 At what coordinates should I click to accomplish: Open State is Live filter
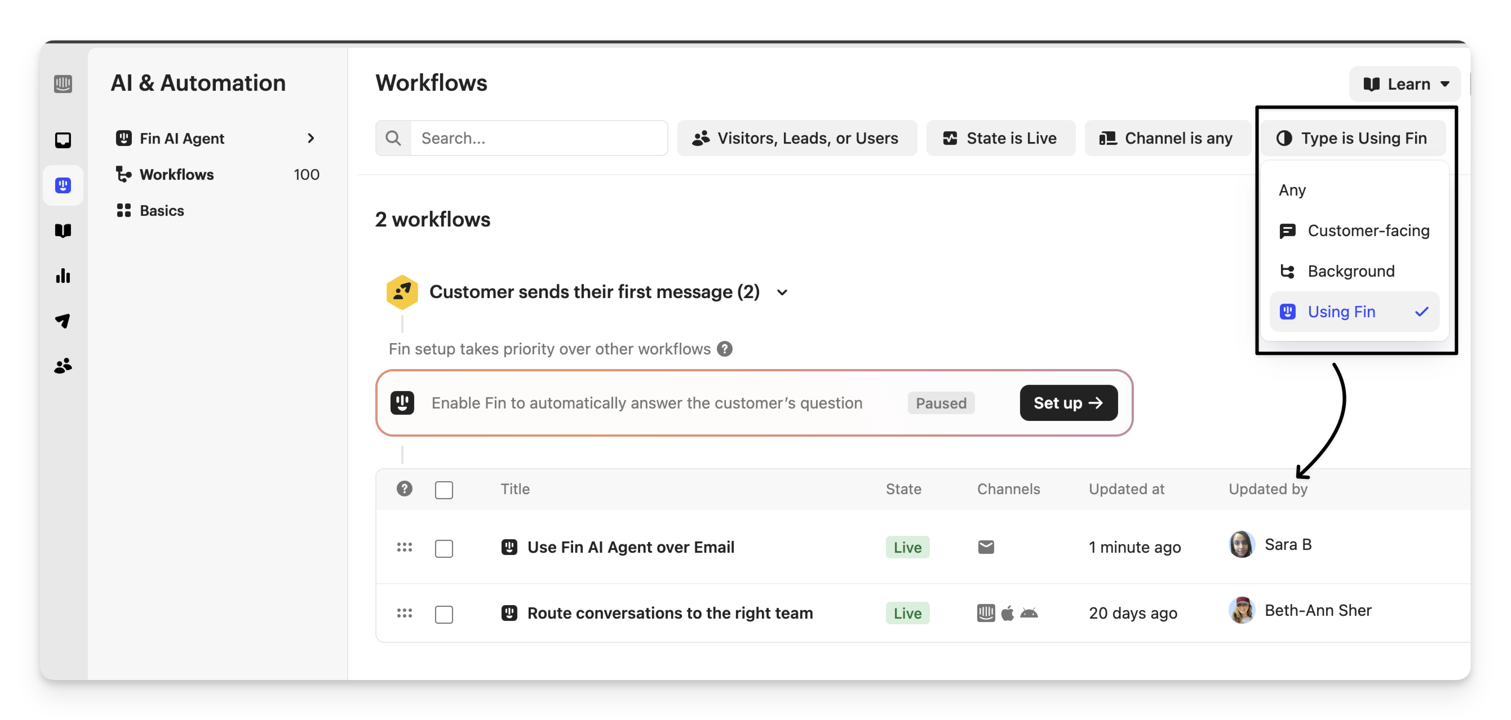click(1000, 139)
